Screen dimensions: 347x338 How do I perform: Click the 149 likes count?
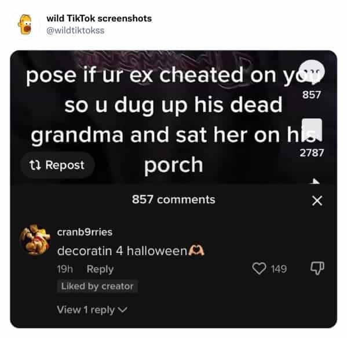click(x=279, y=269)
